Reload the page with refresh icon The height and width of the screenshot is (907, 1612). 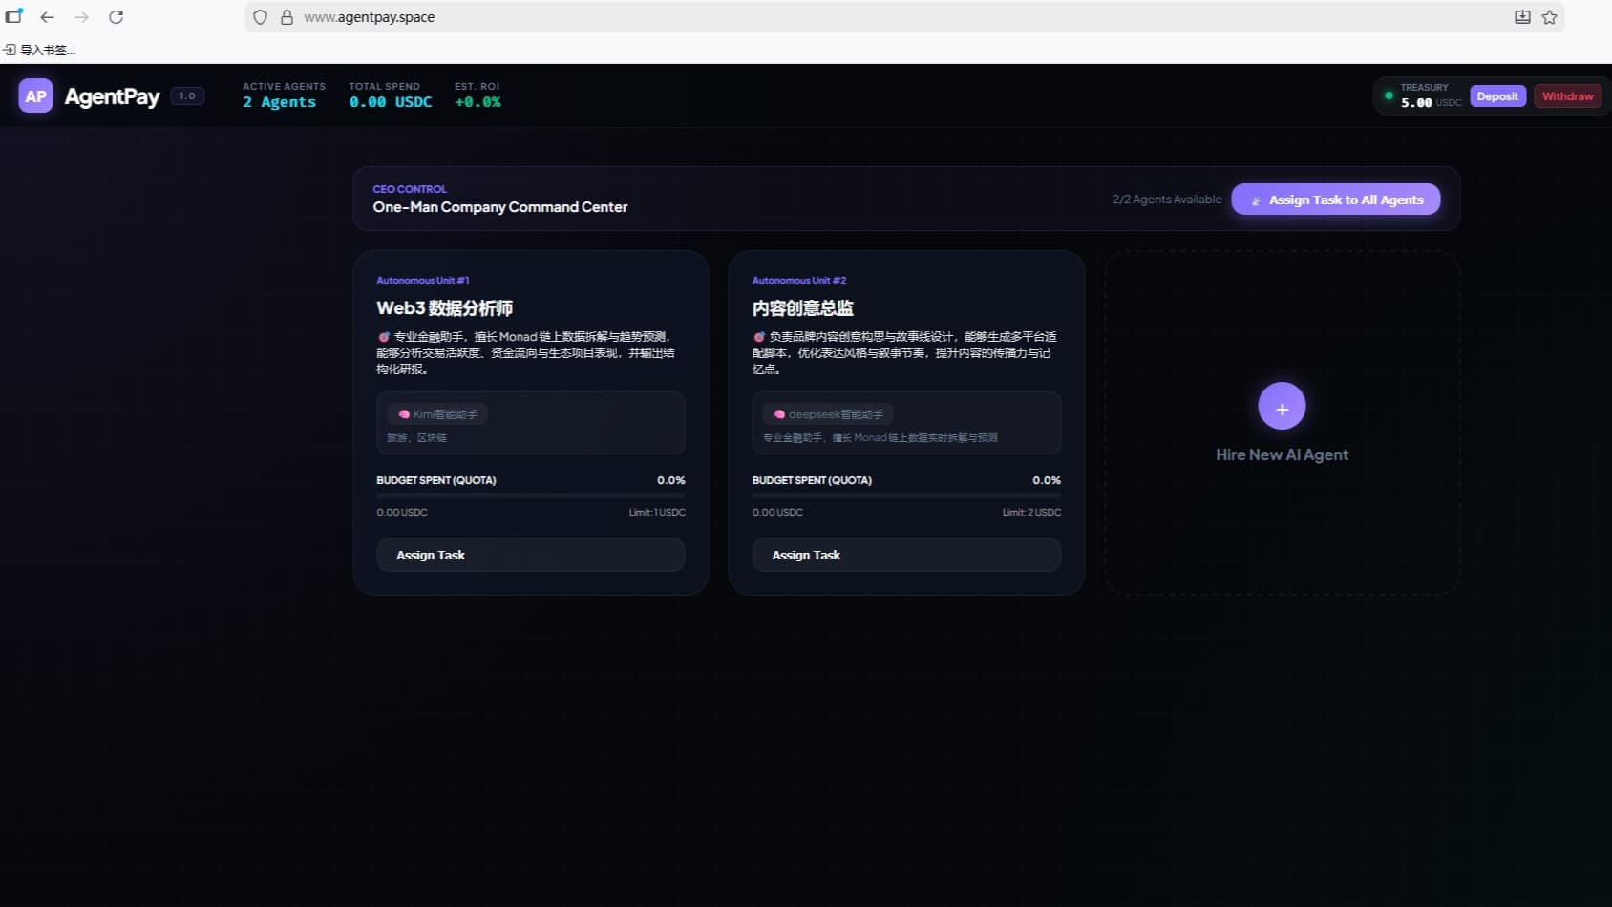tap(116, 17)
